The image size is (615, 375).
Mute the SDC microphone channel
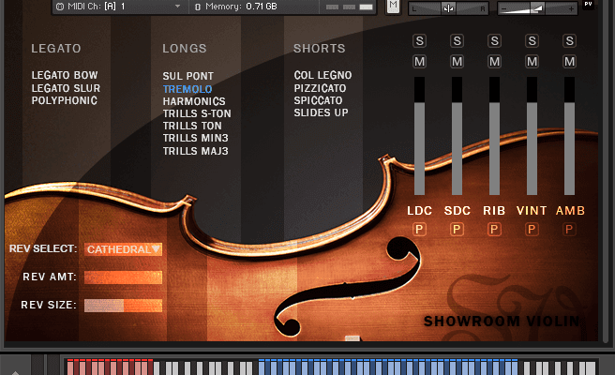coord(457,61)
